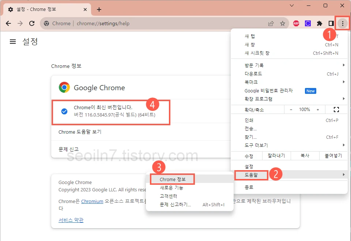Enter fullscreen using the zoom row icon
This screenshot has height=241, width=351.
click(336, 110)
